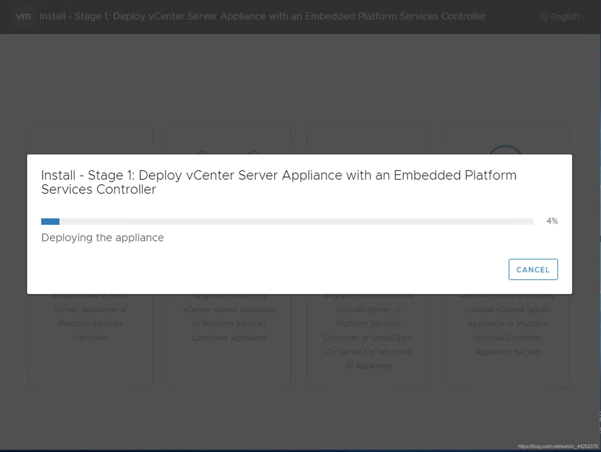This screenshot has width=601, height=452.
Task: Open the English language dropdown
Action: 563,17
